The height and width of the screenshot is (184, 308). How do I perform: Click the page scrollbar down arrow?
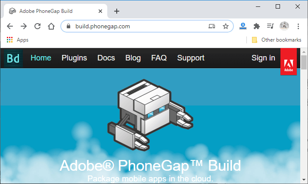[x=304, y=180]
